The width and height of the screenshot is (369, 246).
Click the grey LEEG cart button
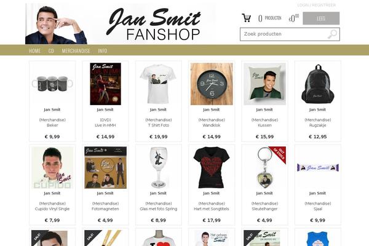click(x=321, y=18)
